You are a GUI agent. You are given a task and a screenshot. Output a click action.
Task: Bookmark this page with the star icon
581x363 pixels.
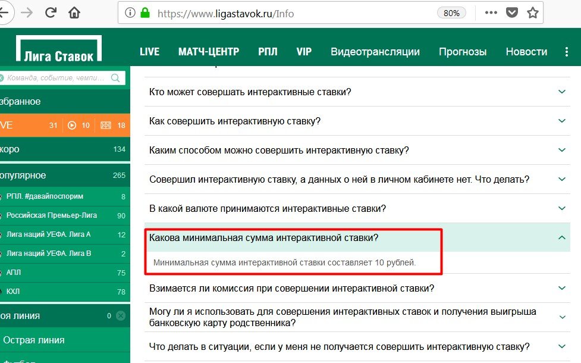pos(532,12)
